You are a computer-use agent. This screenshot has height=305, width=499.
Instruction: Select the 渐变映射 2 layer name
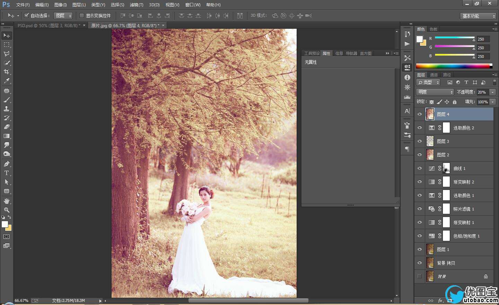click(x=464, y=182)
